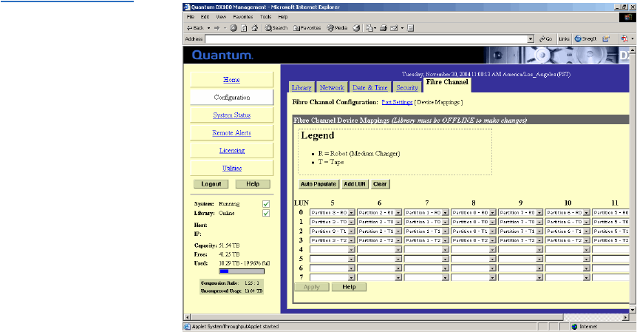637x332 pixels.
Task: Open the Back history dropdown arrow
Action: (209, 28)
